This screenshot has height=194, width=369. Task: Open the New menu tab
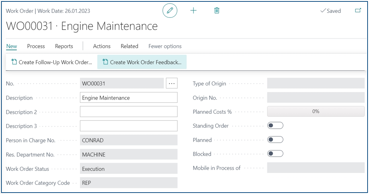click(x=11, y=46)
